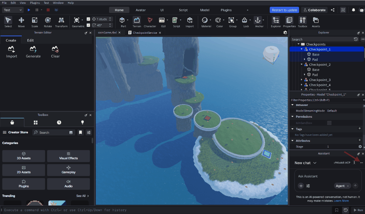Click the Restart to update button
The width and height of the screenshot is (365, 214).
pyautogui.click(x=284, y=10)
